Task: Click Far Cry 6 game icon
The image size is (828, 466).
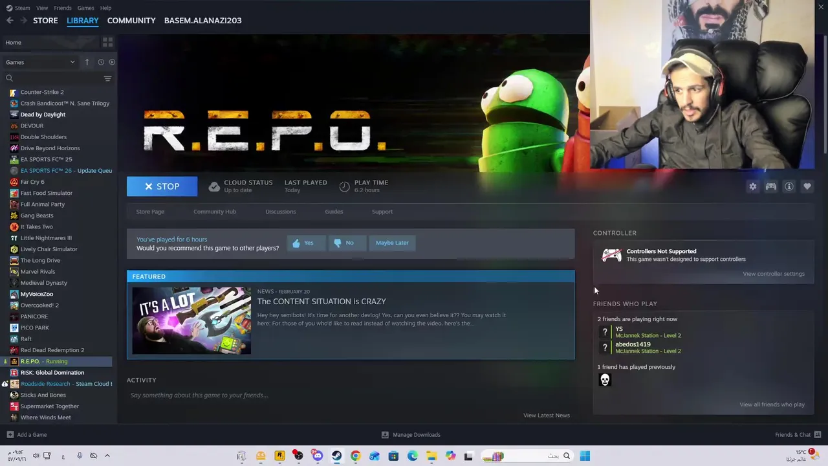Action: tap(14, 182)
